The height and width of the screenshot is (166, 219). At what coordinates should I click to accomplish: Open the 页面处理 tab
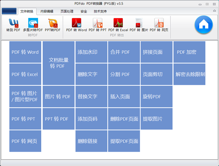point(67,11)
